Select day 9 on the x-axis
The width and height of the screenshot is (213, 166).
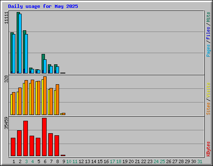[64, 161]
